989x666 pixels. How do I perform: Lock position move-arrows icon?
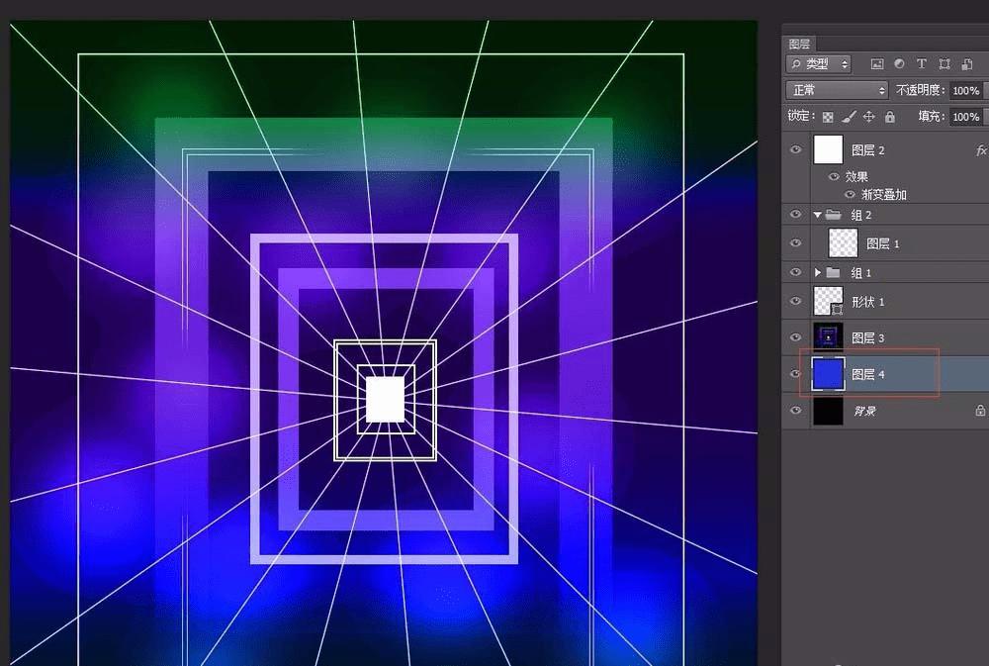(x=869, y=117)
